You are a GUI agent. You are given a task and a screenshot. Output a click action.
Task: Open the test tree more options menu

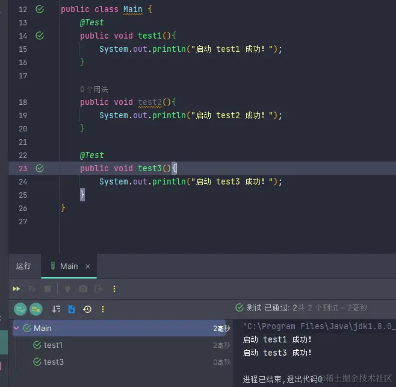coord(103,309)
